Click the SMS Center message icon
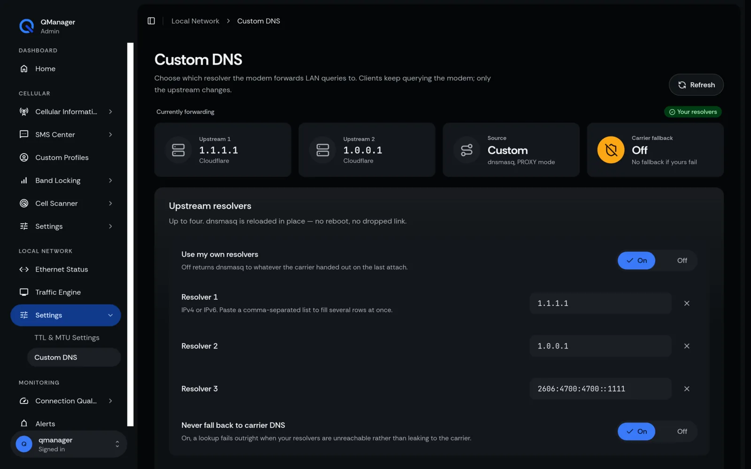This screenshot has height=469, width=751. 24,135
